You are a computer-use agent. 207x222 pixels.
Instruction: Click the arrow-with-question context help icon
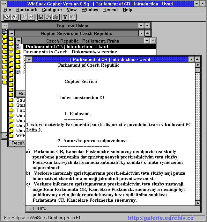tap(73, 17)
